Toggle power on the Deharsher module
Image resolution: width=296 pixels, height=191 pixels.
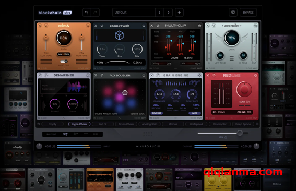point(88,75)
